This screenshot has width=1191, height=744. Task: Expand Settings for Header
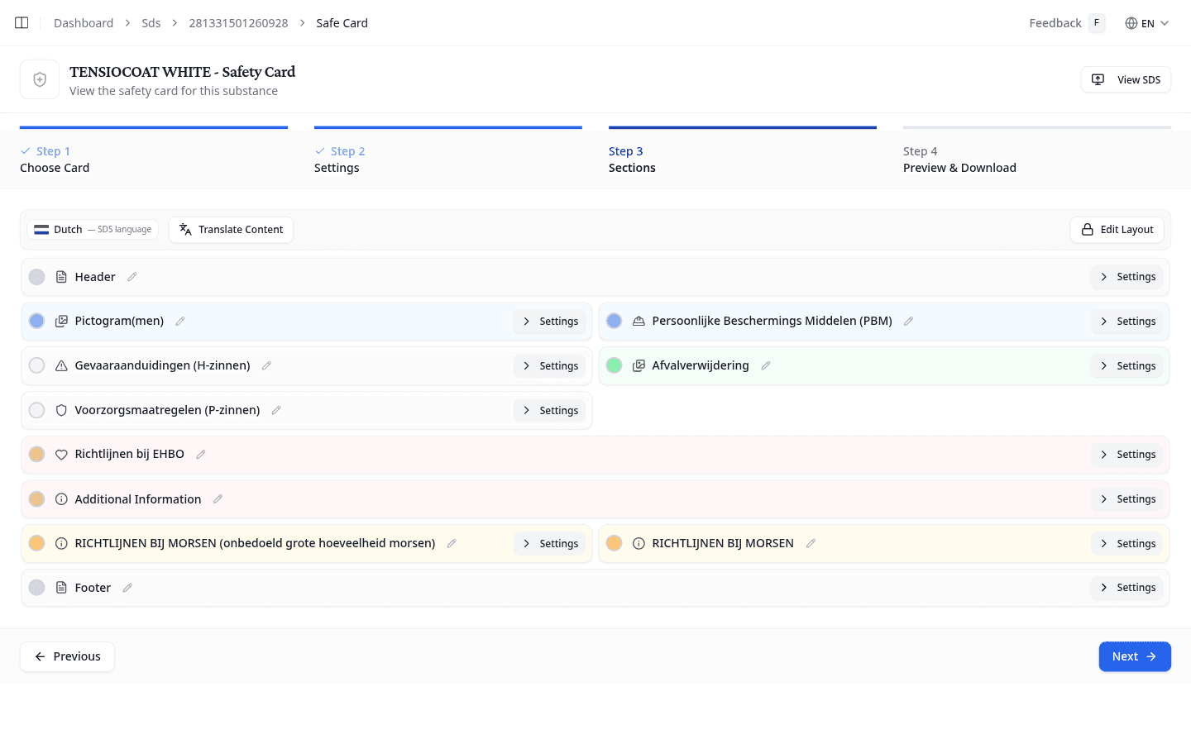1126,277
